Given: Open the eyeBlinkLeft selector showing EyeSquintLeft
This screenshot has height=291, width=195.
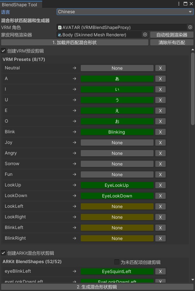Looking at the screenshot, I should [x=117, y=271].
